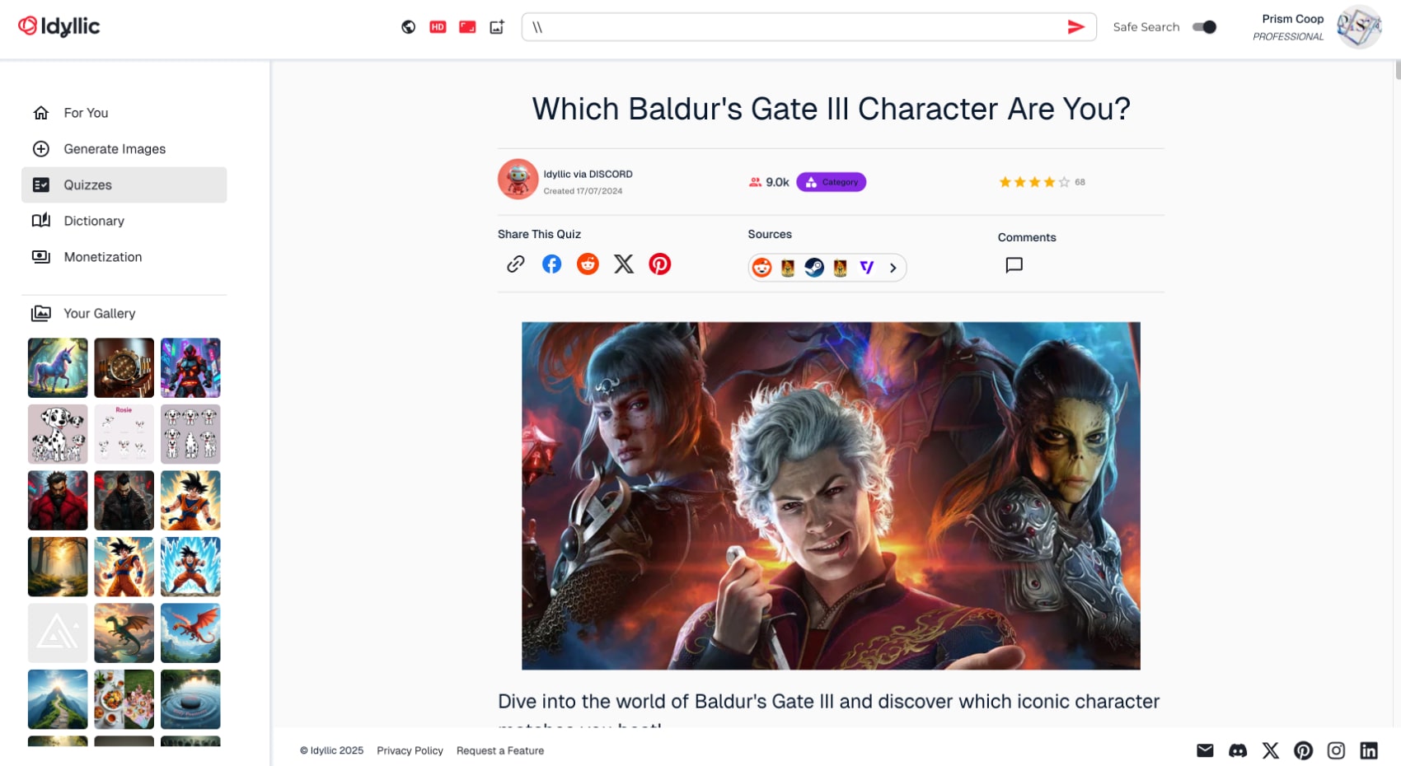Open the comments speech bubble icon
Viewport: 1401px width, 766px height.
click(1014, 264)
